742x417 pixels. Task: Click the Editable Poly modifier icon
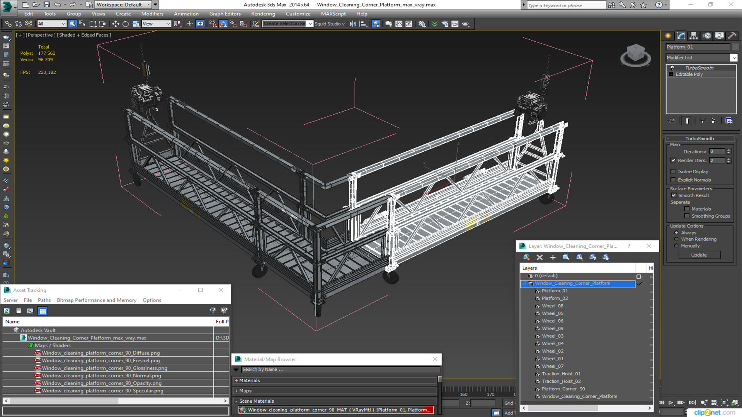[x=672, y=74]
